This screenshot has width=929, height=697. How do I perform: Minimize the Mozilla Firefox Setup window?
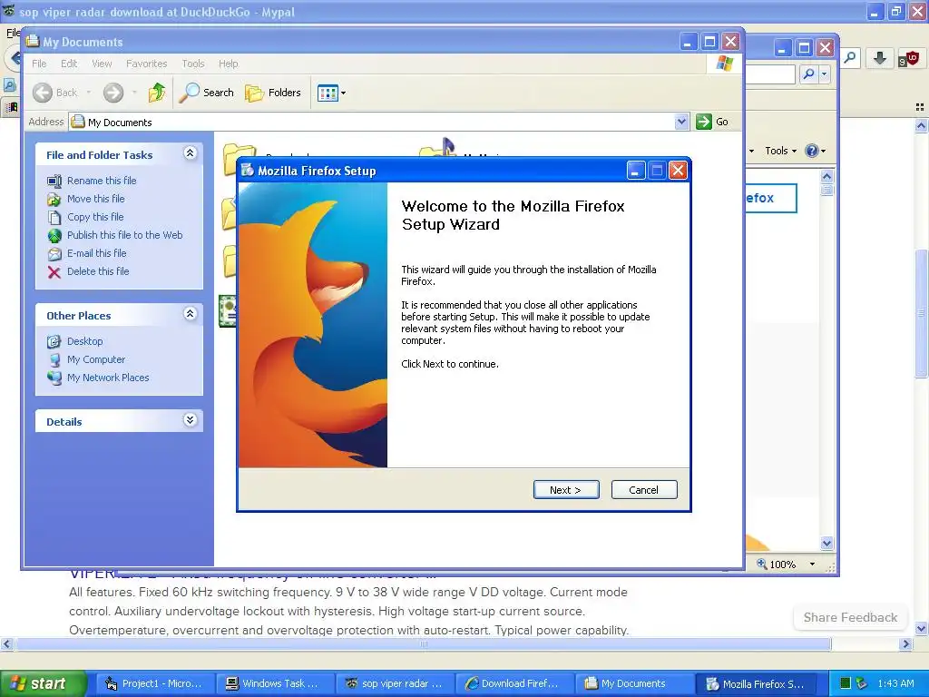pos(636,172)
